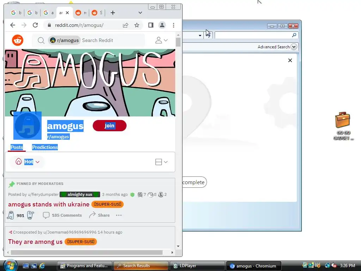The height and width of the screenshot is (271, 361).
Task: Close the panel with X in Search Results window
Action: (290, 60)
